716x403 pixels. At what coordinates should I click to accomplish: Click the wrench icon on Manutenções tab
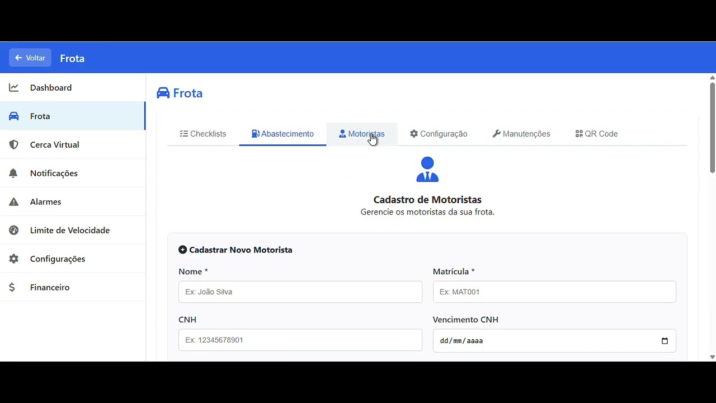tap(496, 134)
